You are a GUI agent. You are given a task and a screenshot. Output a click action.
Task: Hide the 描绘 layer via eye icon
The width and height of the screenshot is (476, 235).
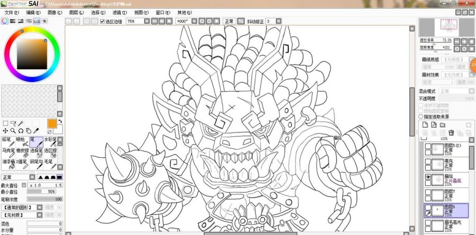(428, 177)
